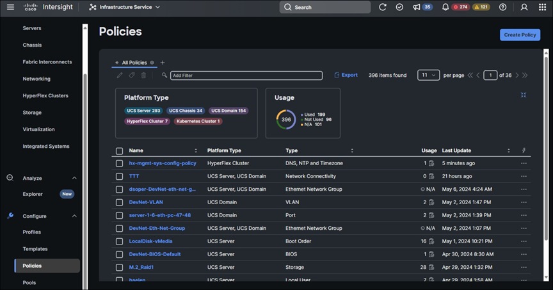Click the page number input field

pos(490,75)
